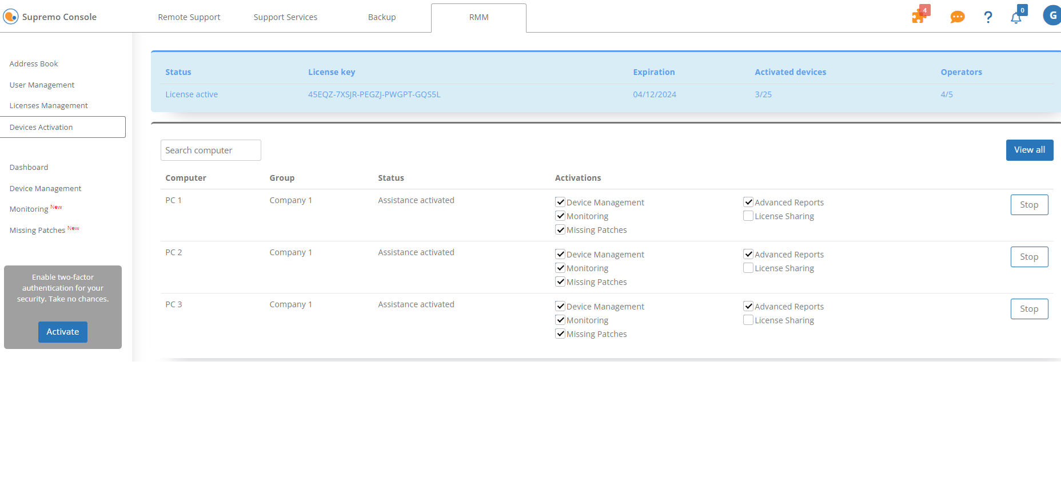1061x480 pixels.
Task: Open Monitoring in sidebar
Action: click(x=29, y=209)
